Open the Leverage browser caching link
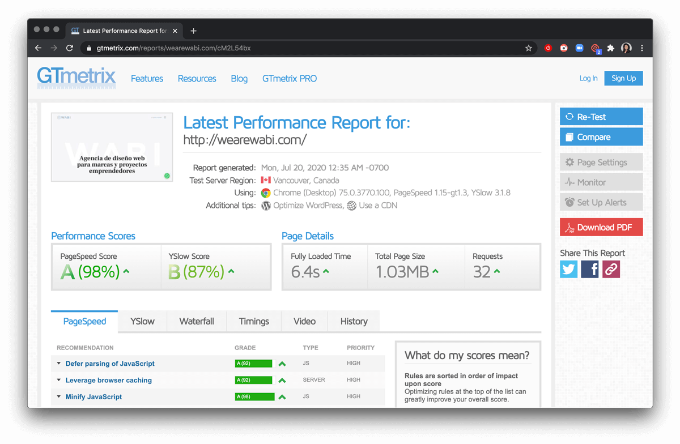The width and height of the screenshot is (680, 444). point(109,380)
